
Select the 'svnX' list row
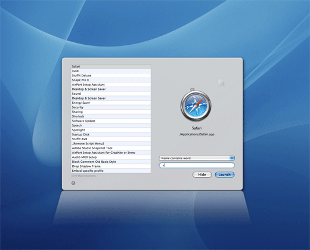point(111,71)
